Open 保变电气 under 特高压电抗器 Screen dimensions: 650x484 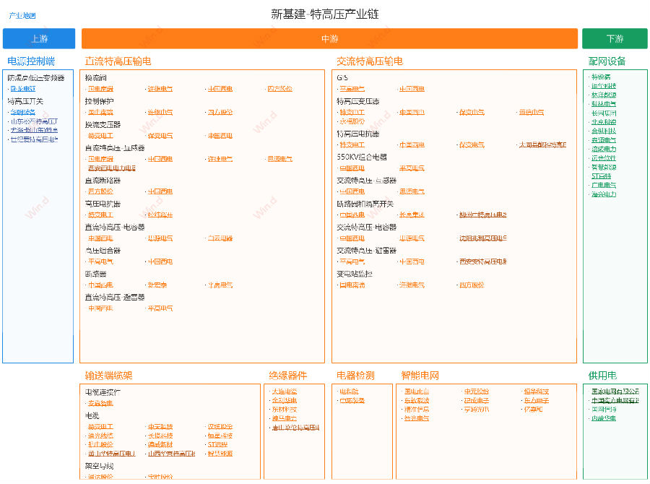pyautogui.click(x=472, y=144)
